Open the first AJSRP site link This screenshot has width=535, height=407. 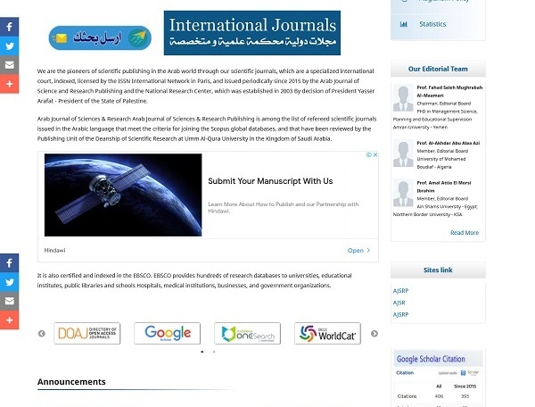coord(400,291)
